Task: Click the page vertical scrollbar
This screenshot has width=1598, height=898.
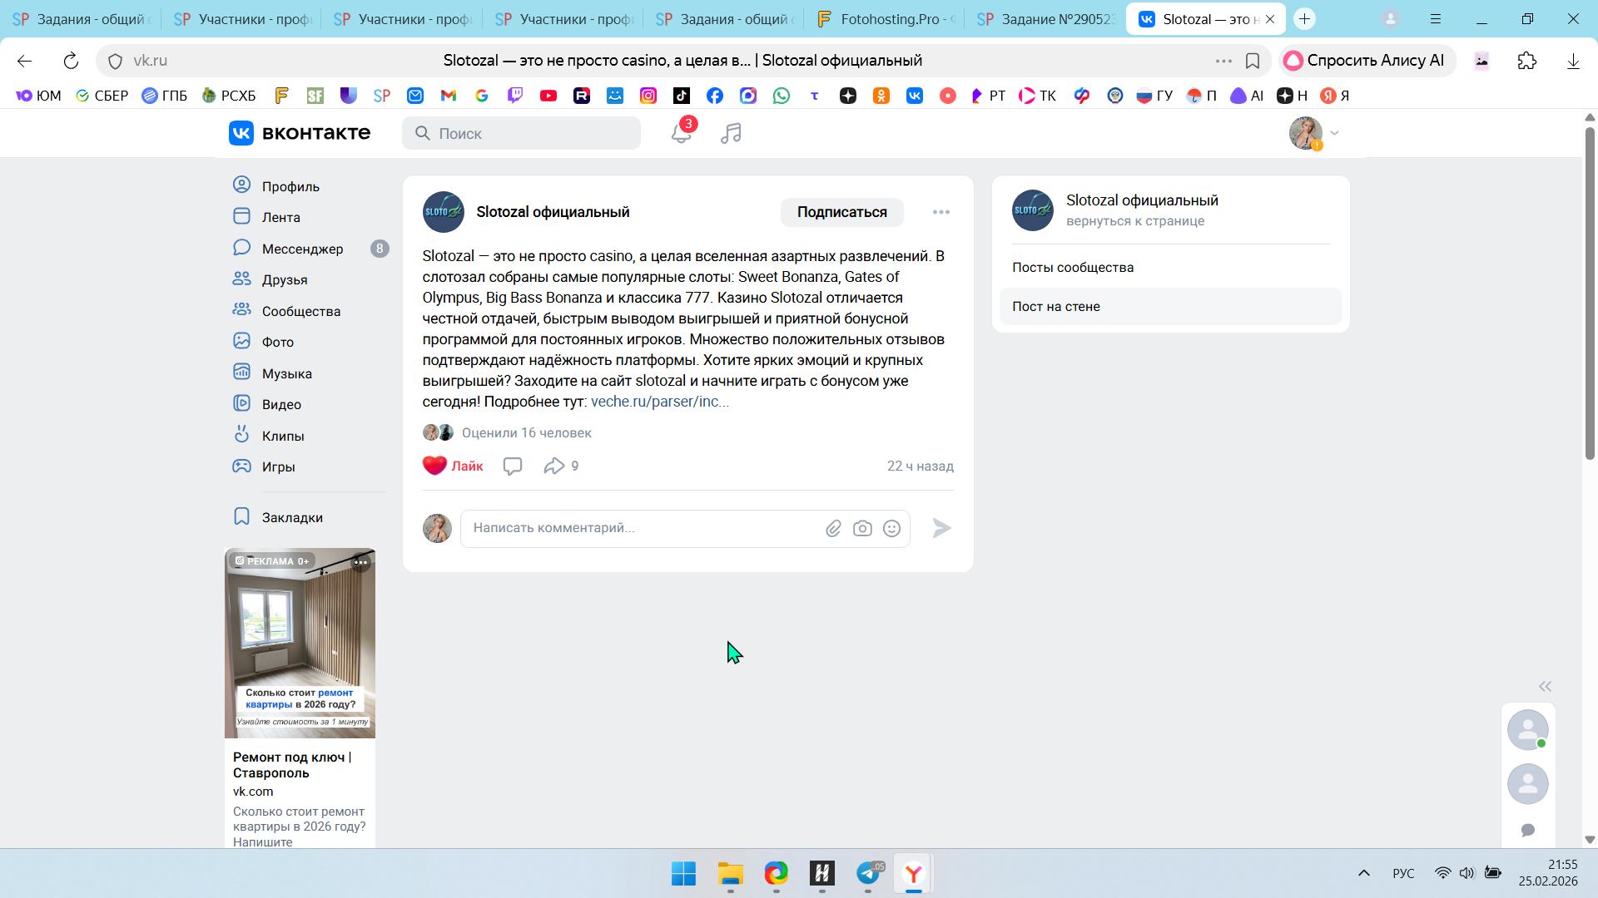Action: (x=1590, y=291)
